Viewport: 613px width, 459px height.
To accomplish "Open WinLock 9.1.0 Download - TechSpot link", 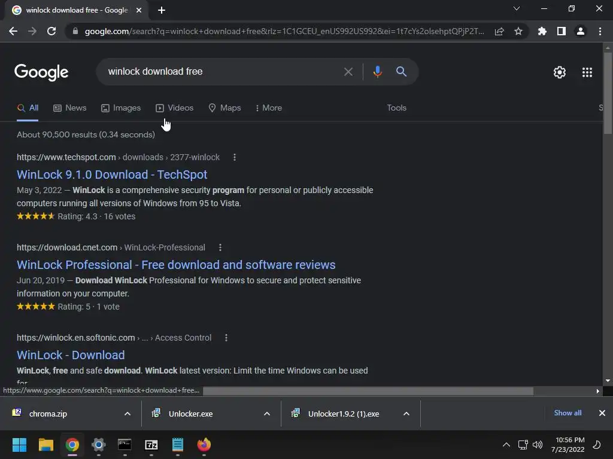I will [x=112, y=175].
